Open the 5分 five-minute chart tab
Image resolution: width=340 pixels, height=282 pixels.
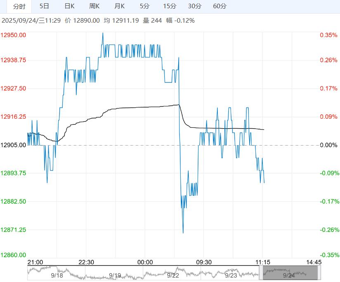click(x=144, y=6)
